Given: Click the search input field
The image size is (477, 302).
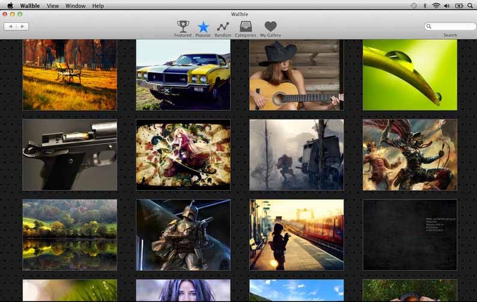Looking at the screenshot, I should [x=450, y=26].
